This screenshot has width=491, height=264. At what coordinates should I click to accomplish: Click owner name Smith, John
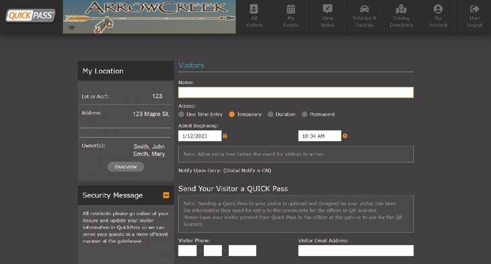(149, 146)
